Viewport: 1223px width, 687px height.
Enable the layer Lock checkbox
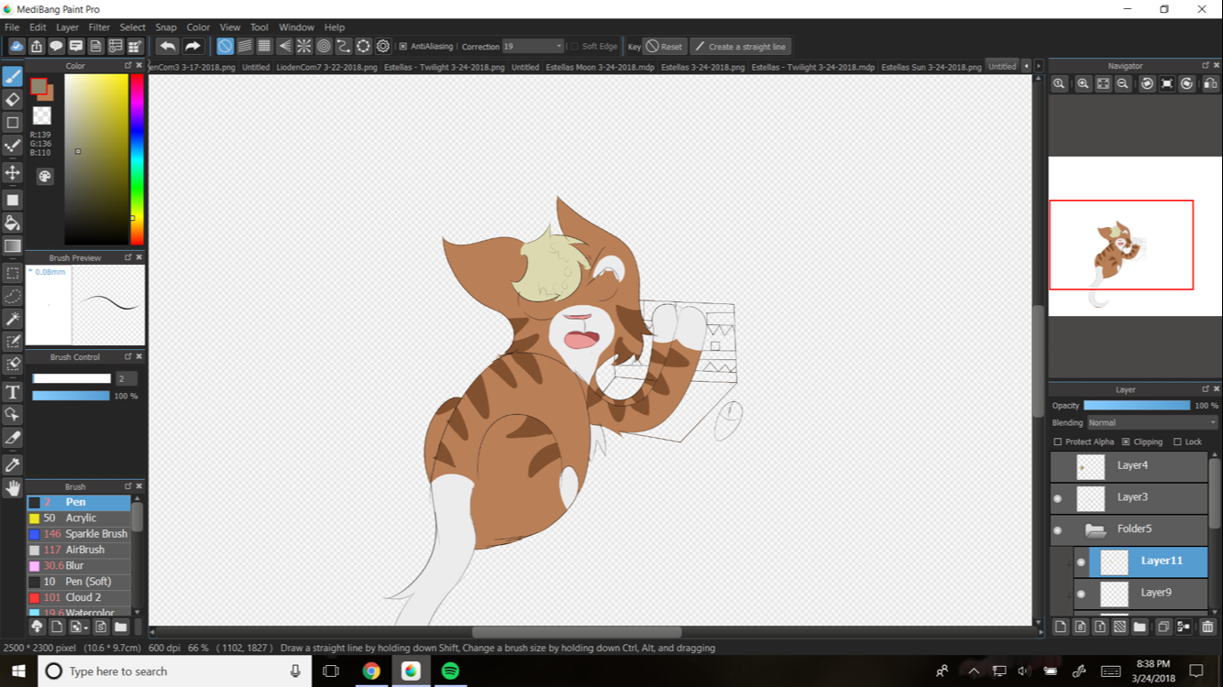point(1177,442)
